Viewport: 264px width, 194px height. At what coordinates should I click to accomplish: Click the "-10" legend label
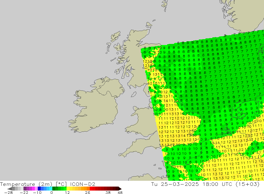(x=37, y=193)
